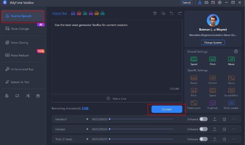Import a PDF via the red folder icon
Image resolution: width=245 pixels, height=145 pixels.
pos(79,13)
